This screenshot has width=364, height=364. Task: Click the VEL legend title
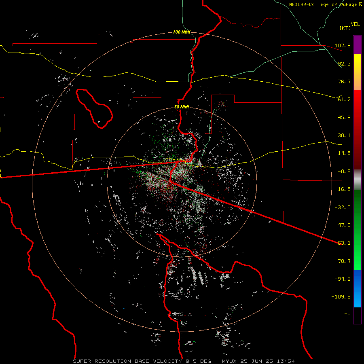point(355,24)
